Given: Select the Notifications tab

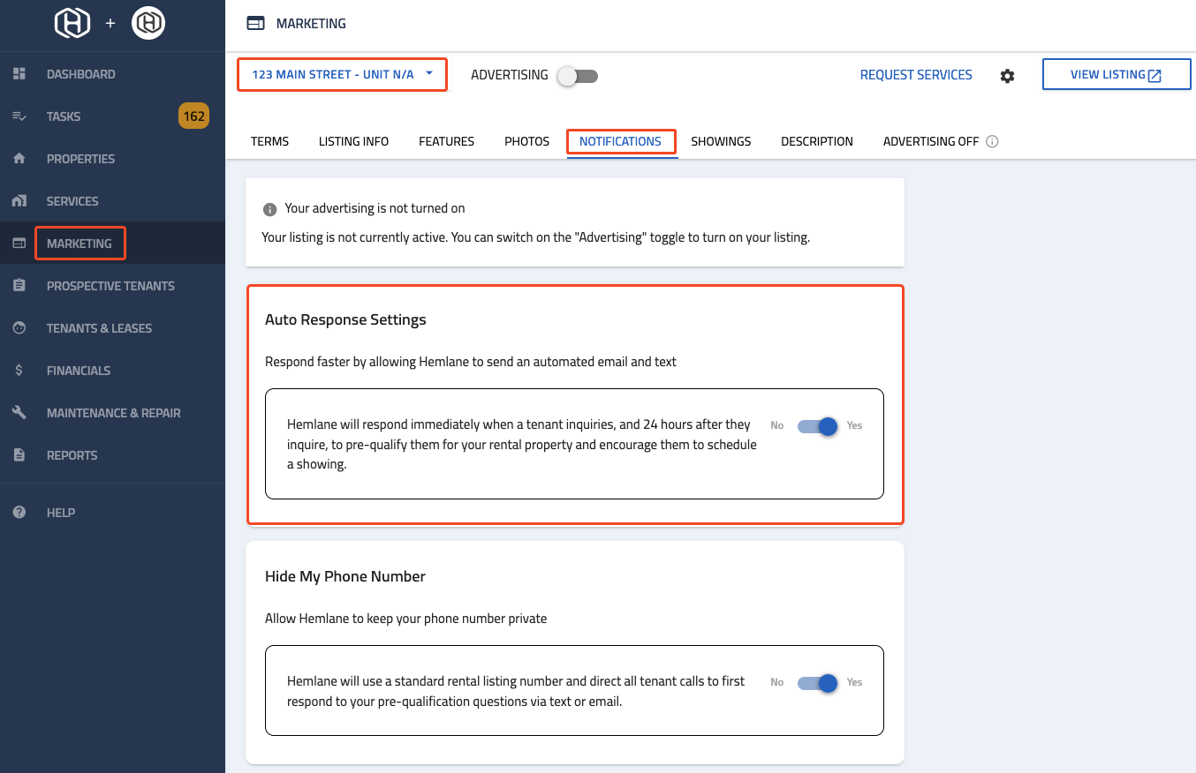Looking at the screenshot, I should tap(620, 141).
